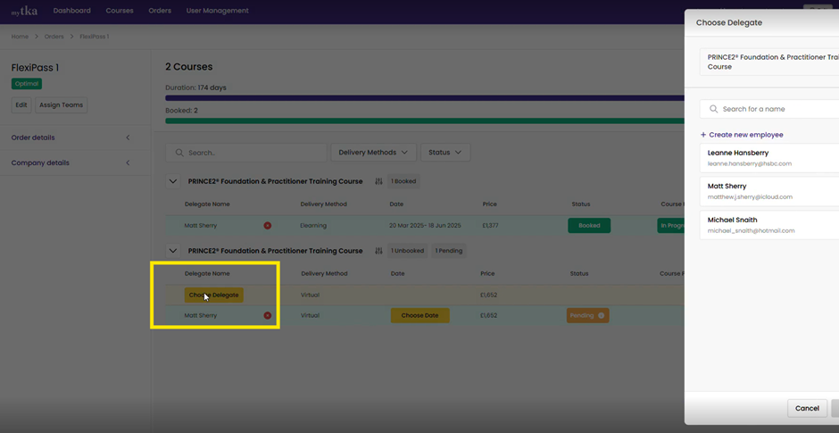Click the Pending status badge
The height and width of the screenshot is (433, 839).
point(587,315)
